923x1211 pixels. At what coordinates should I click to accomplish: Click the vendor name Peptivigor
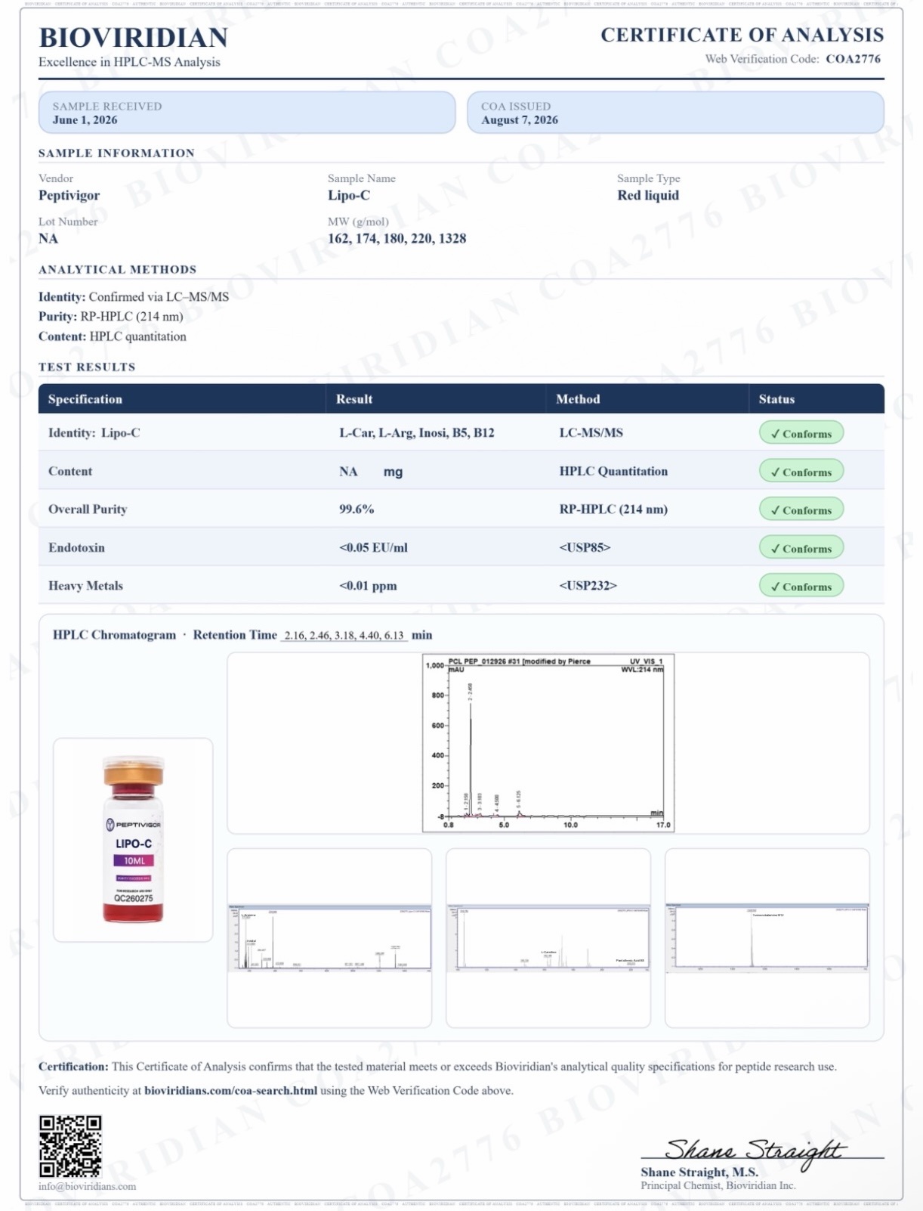coord(69,195)
